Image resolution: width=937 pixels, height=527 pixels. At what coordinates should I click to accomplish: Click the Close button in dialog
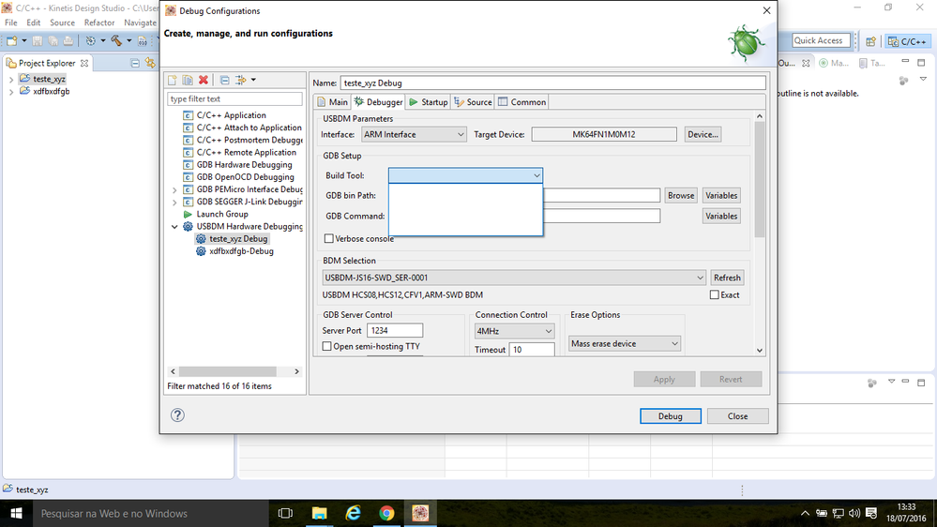coord(737,415)
